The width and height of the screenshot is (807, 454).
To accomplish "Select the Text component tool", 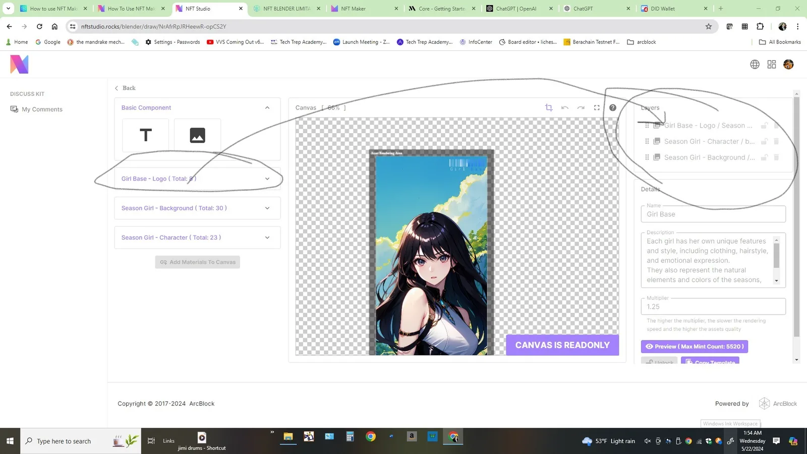I will point(146,135).
